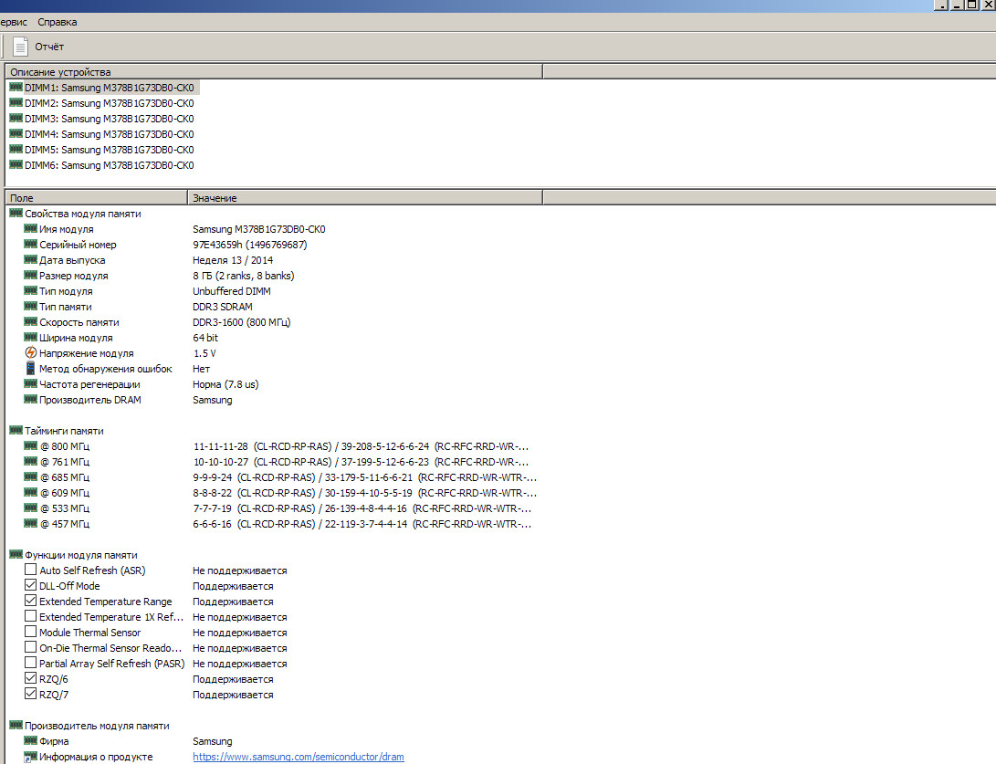Toggle the RZQ/7 checkbox

pos(30,694)
